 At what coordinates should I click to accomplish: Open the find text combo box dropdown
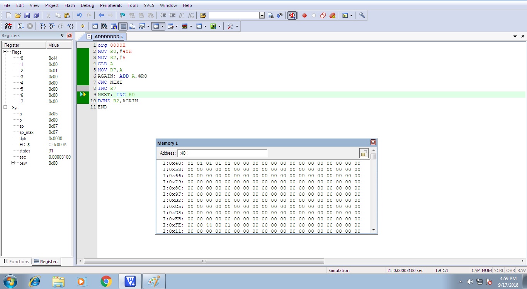262,15
